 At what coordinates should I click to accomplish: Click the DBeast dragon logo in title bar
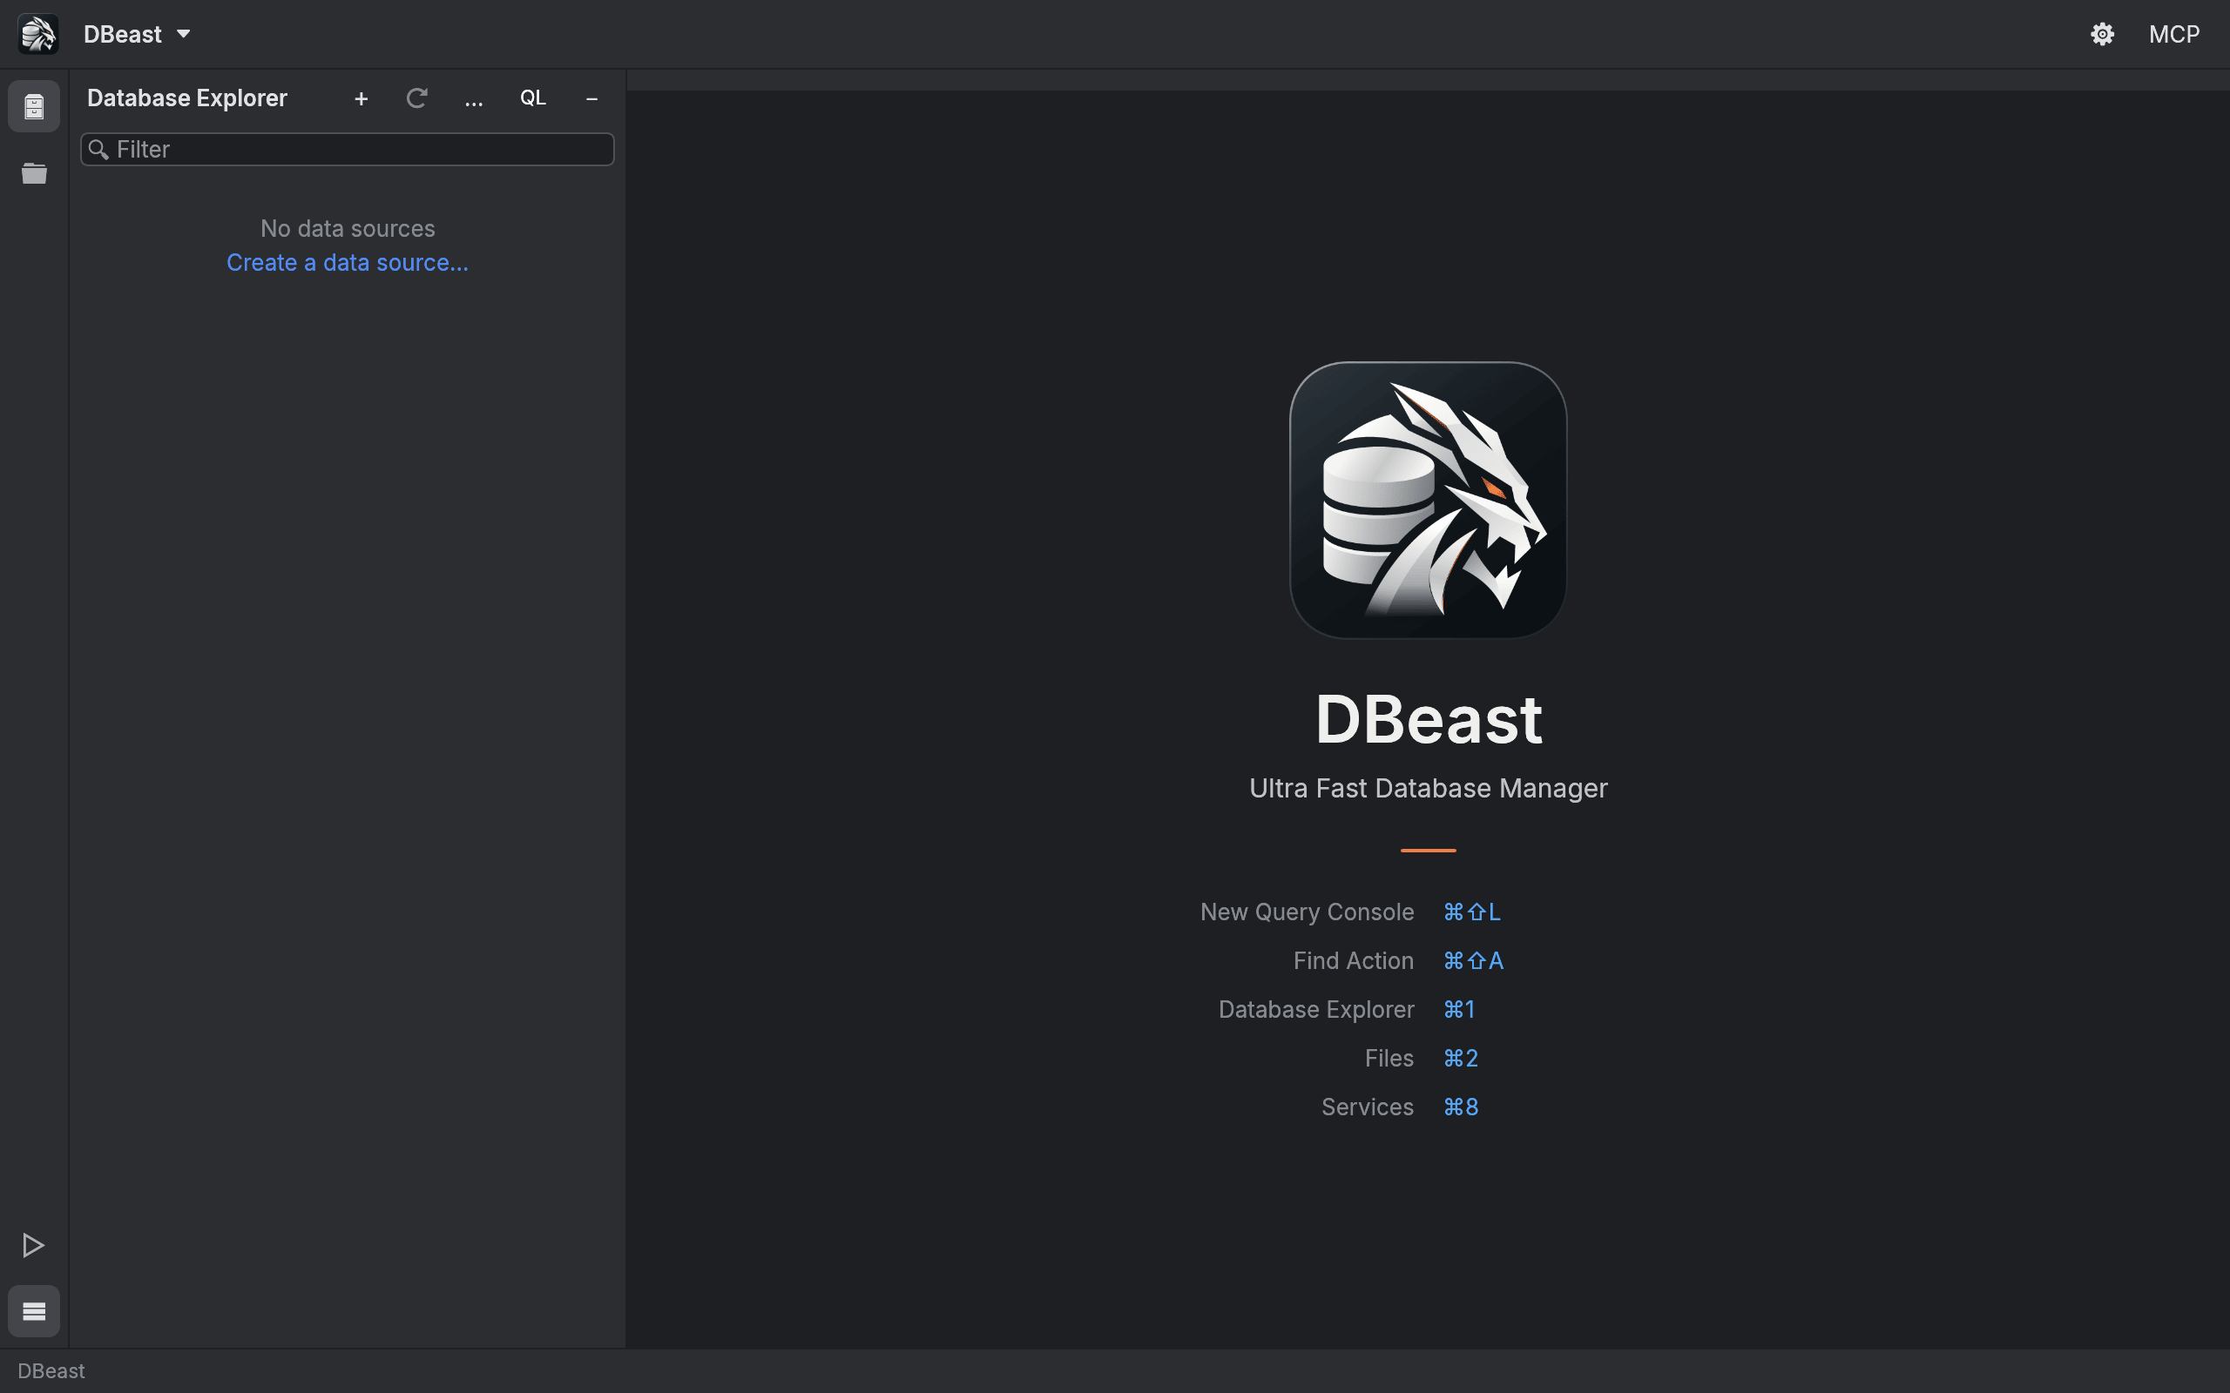click(37, 34)
